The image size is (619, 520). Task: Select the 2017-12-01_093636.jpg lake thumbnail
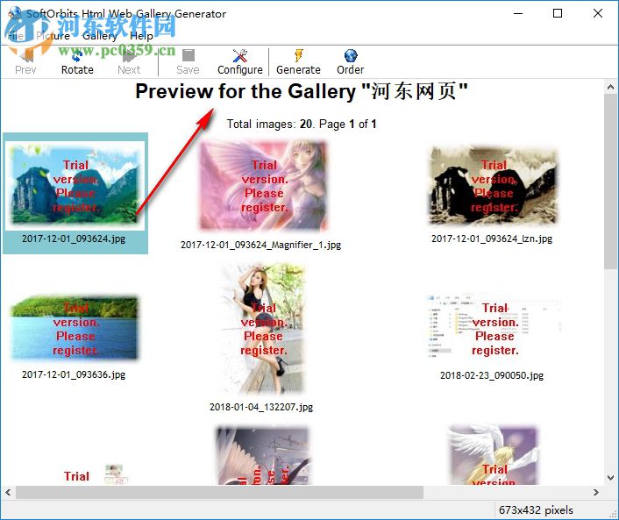[75, 328]
